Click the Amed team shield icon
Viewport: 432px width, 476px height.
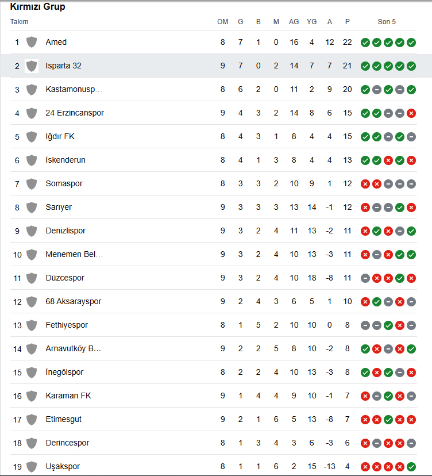(32, 42)
